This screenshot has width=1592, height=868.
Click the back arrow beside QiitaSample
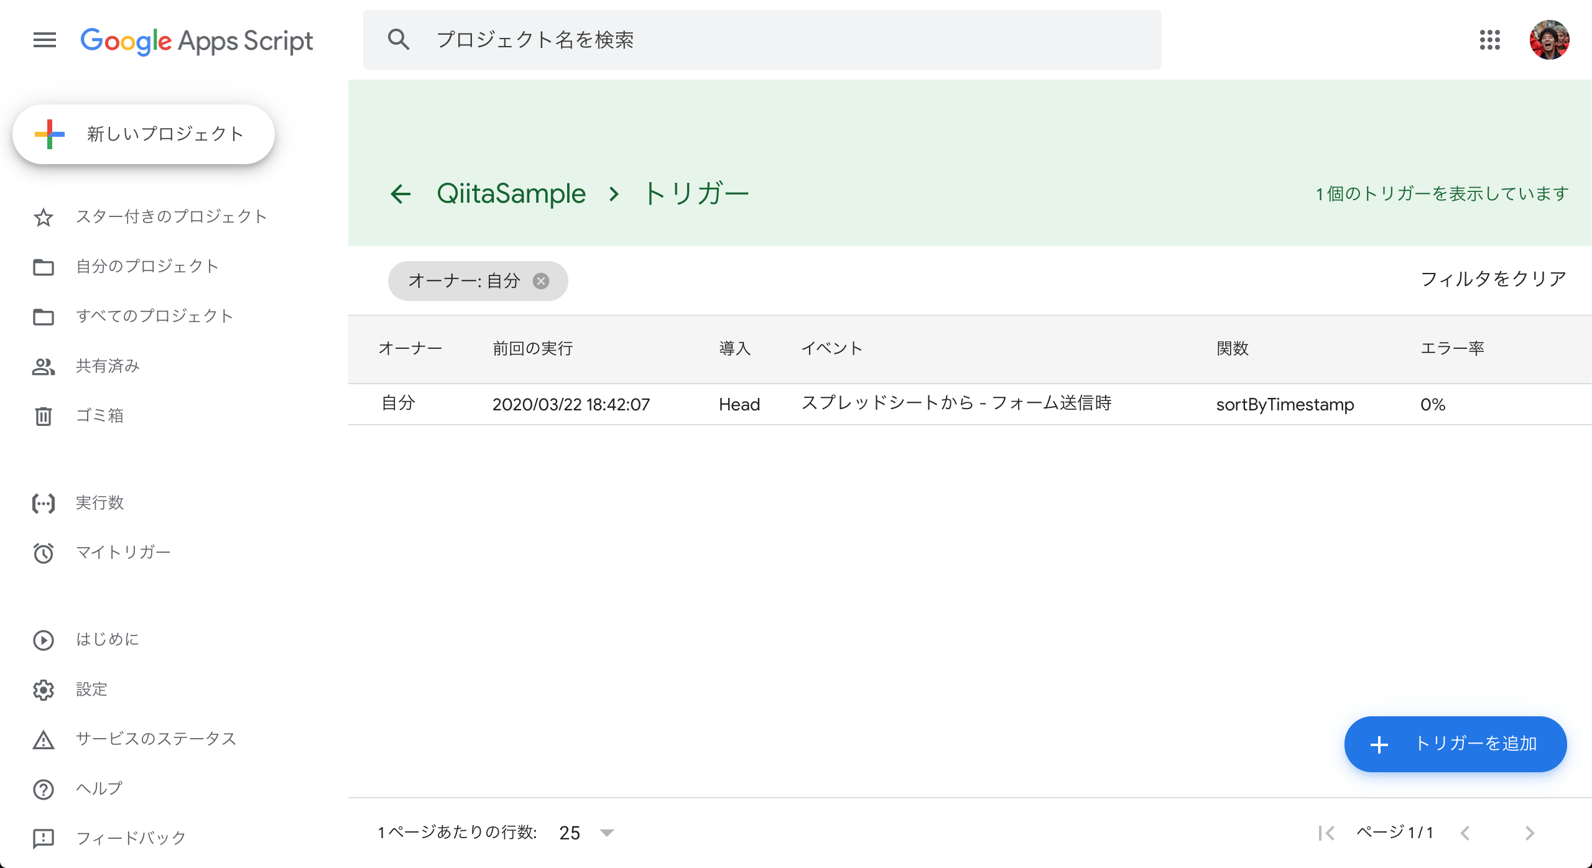400,194
